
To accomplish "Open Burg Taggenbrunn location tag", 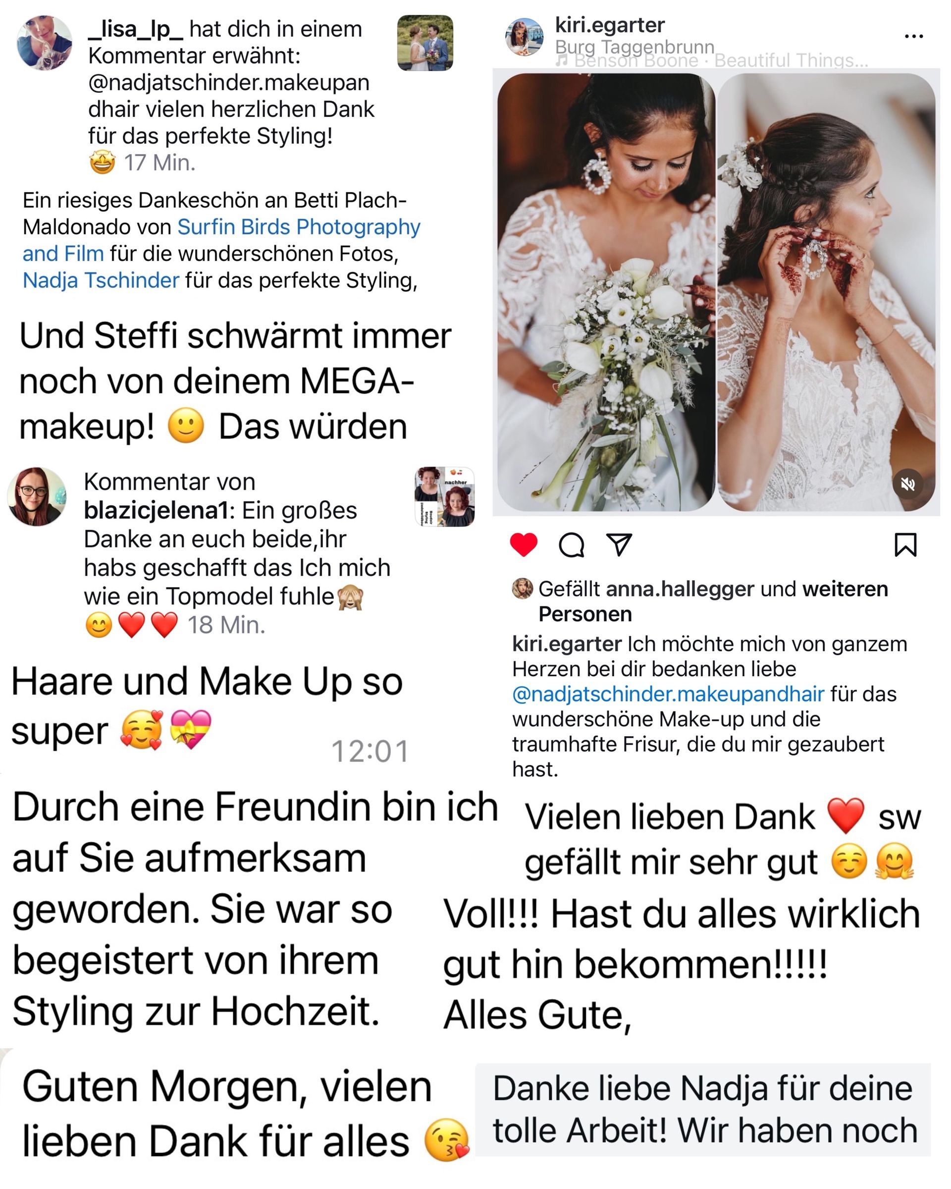I will (634, 47).
